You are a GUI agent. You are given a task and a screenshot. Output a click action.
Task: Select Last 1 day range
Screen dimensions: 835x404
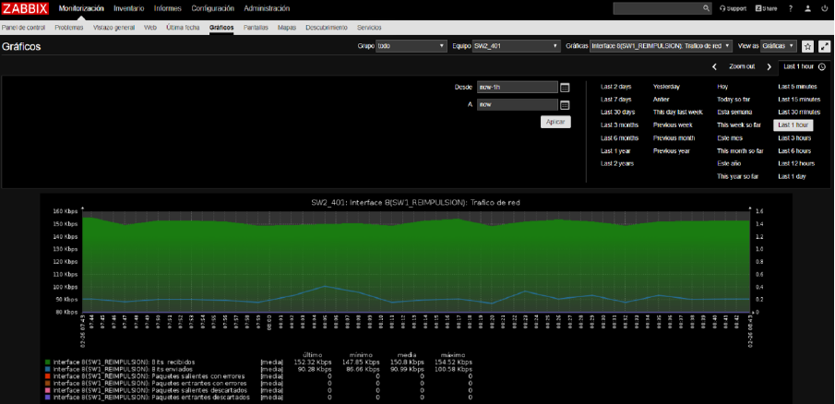(x=792, y=176)
